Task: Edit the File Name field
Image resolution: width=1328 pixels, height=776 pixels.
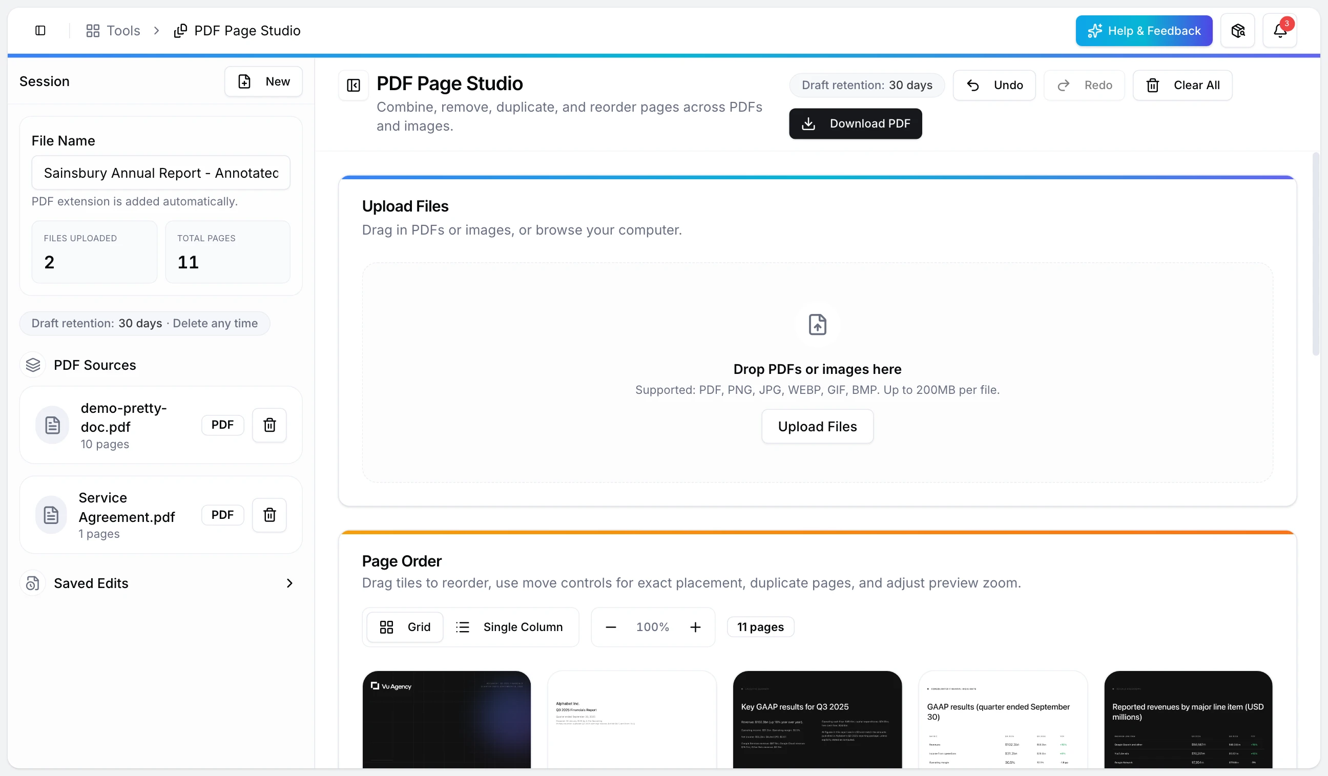Action: [161, 173]
